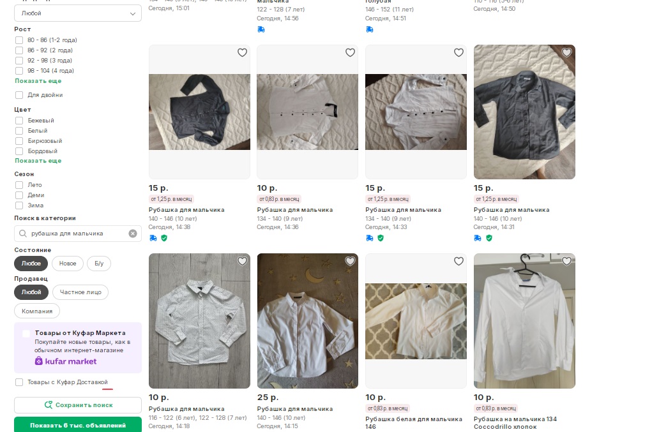Check the Белый color checkbox

(x=19, y=131)
